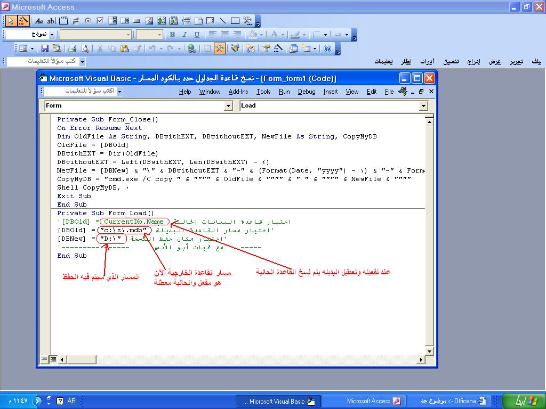The image size is (546, 409).
Task: Save the form with the floppy icon
Action: tap(45, 48)
